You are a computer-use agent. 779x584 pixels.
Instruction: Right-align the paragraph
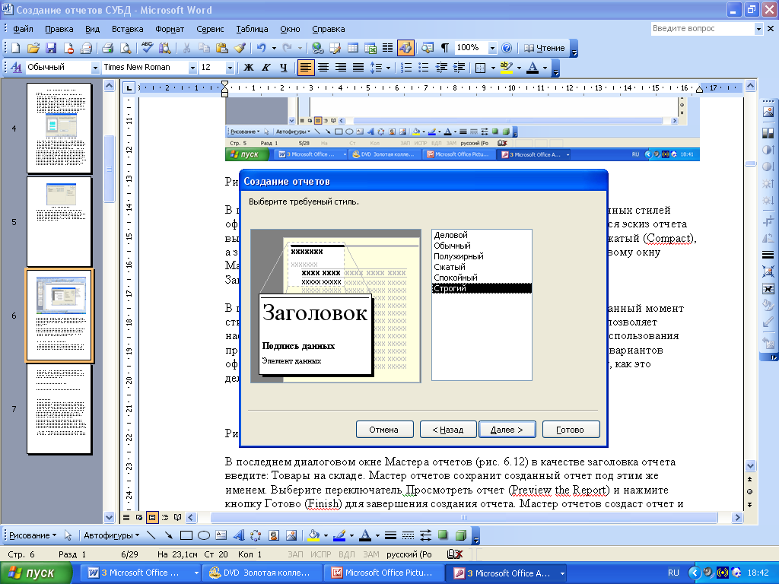click(x=341, y=68)
